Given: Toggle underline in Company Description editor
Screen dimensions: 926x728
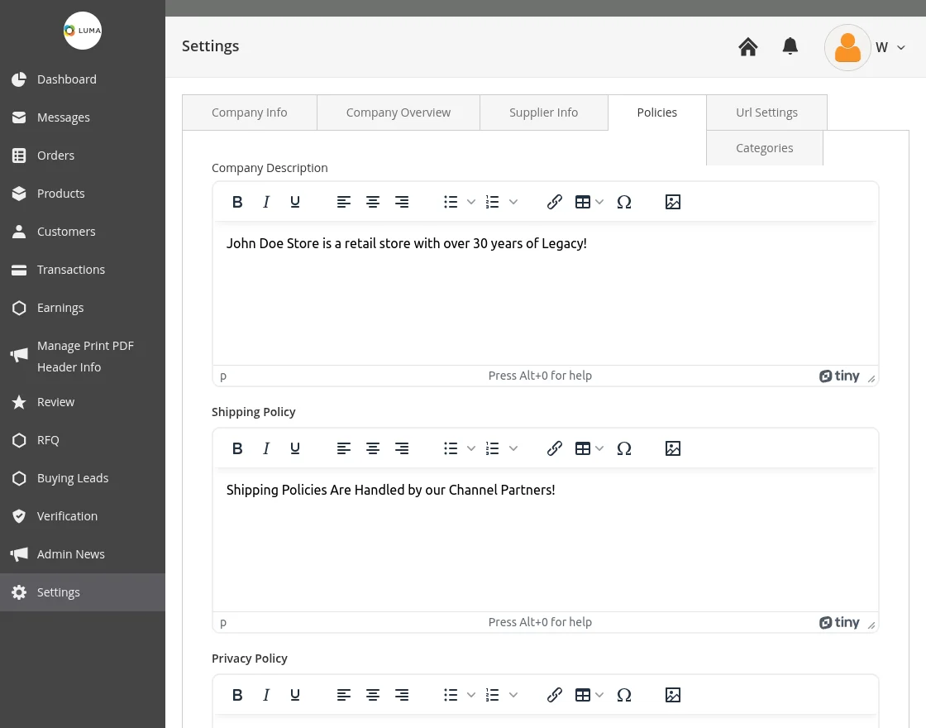Looking at the screenshot, I should (295, 202).
